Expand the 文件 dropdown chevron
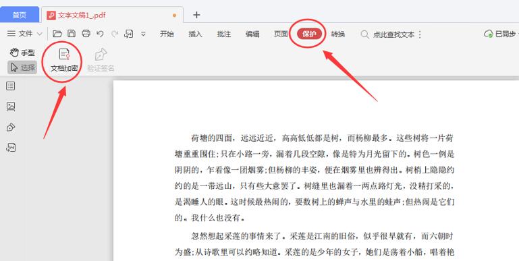The width and height of the screenshot is (519, 261). click(x=39, y=34)
